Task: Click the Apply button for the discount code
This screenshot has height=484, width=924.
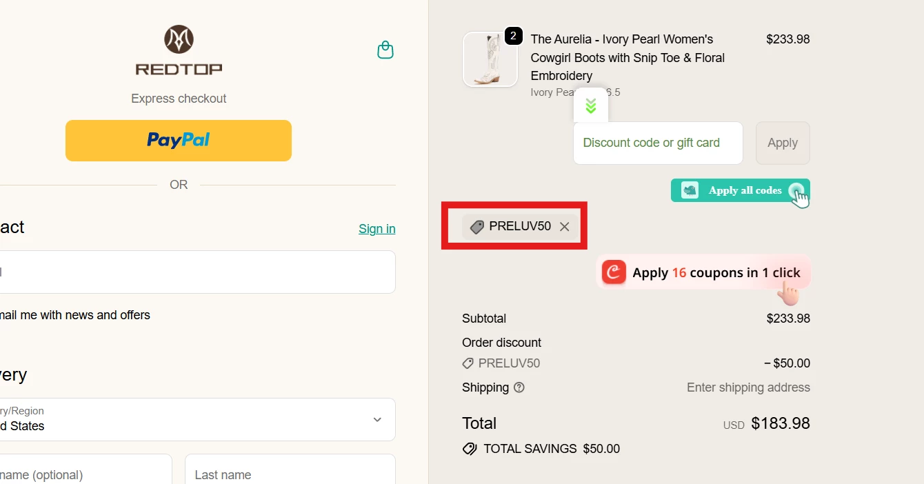Action: (x=782, y=143)
